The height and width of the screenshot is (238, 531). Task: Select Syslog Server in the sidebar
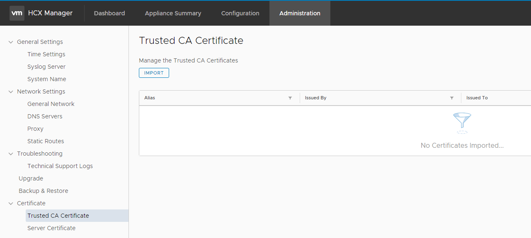pyautogui.click(x=46, y=67)
